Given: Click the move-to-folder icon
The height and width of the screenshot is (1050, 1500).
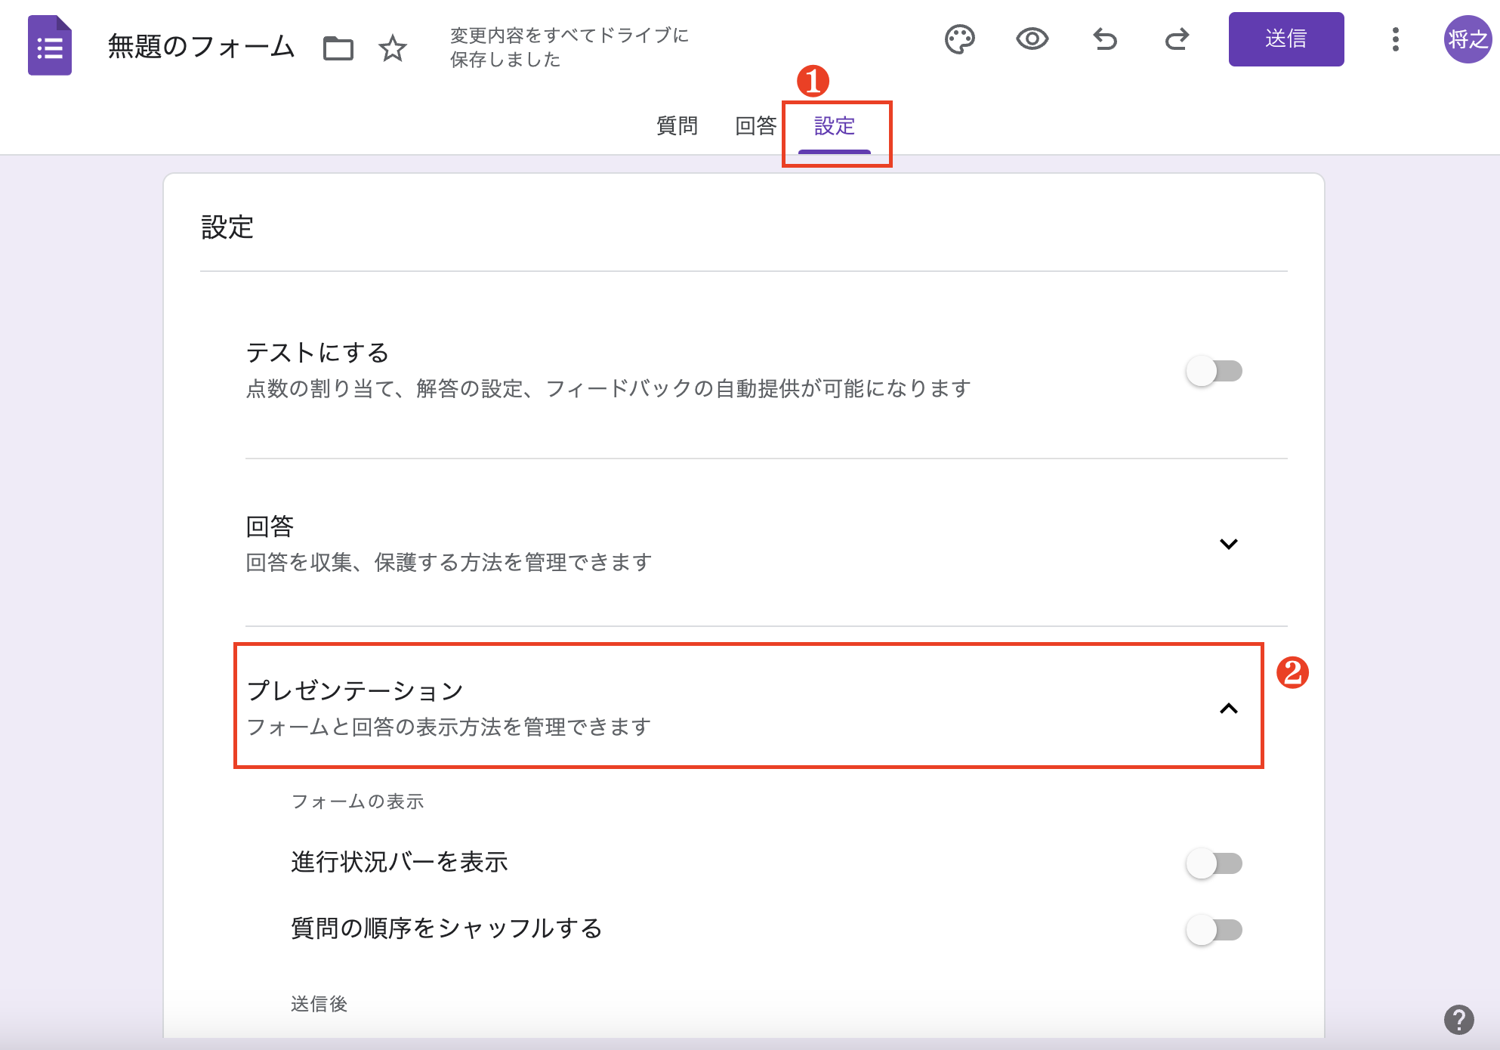Looking at the screenshot, I should point(338,48).
